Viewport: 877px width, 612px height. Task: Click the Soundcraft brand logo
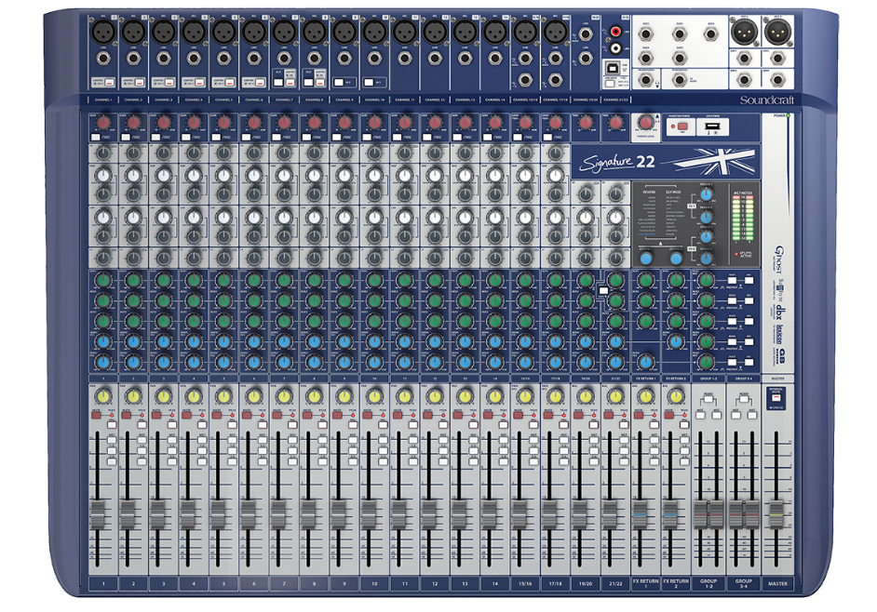tap(763, 100)
